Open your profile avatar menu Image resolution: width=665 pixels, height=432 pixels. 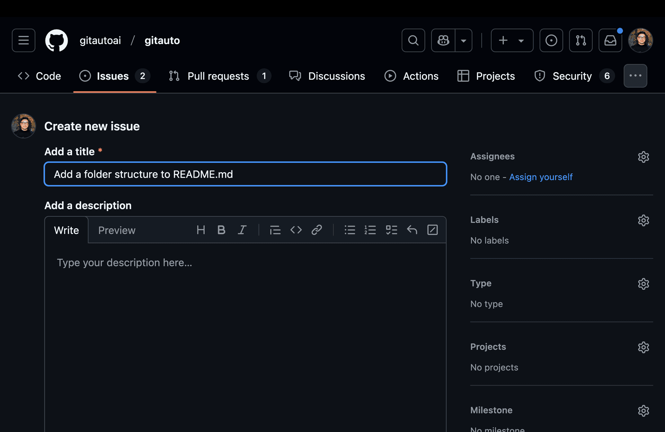point(640,40)
